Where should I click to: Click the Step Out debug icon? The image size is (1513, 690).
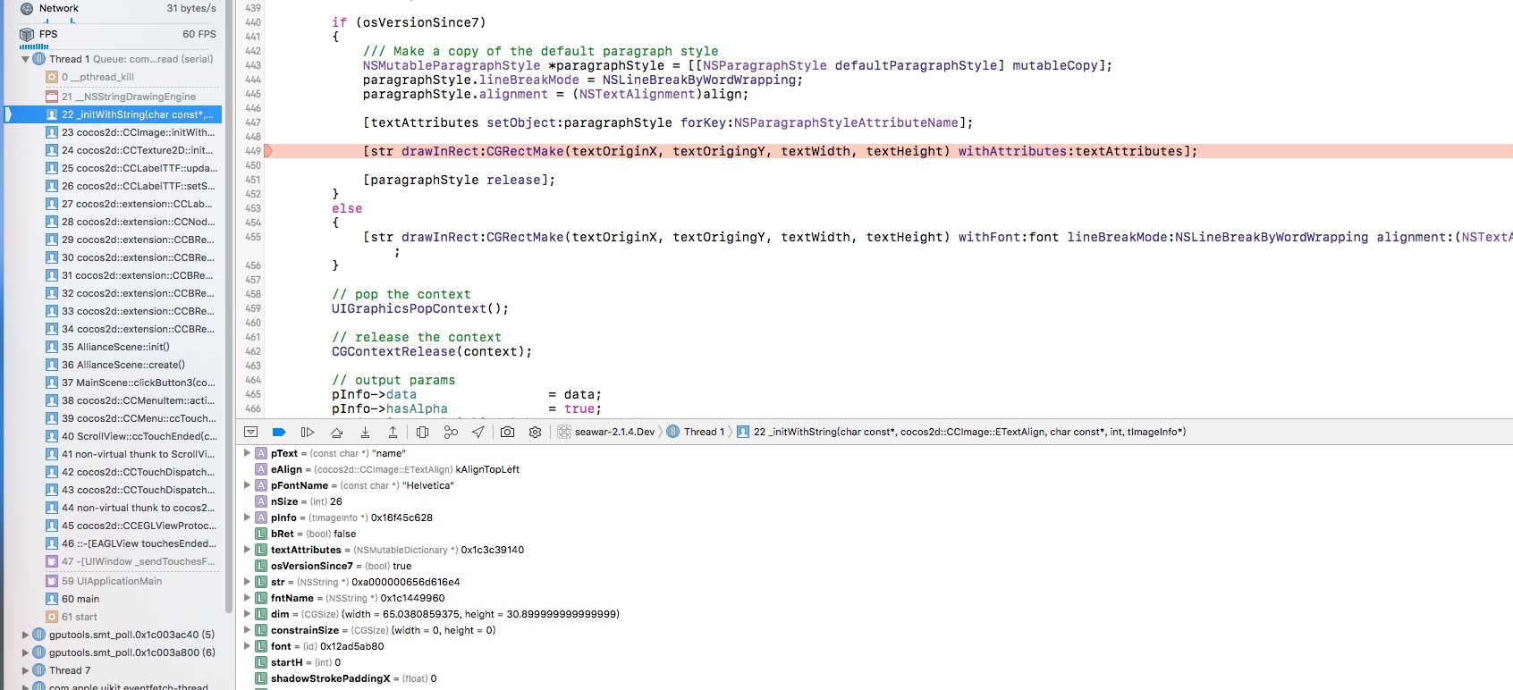point(393,432)
